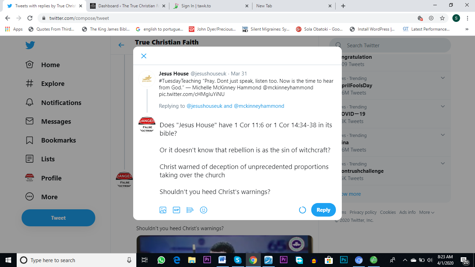Add a poll to the reply

190,210
